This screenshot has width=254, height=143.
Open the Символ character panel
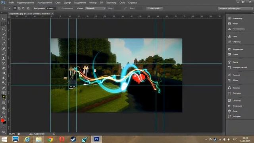[234, 75]
